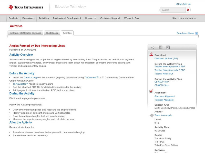
Task: Open the Activities navigation menu
Action: coord(44,18)
